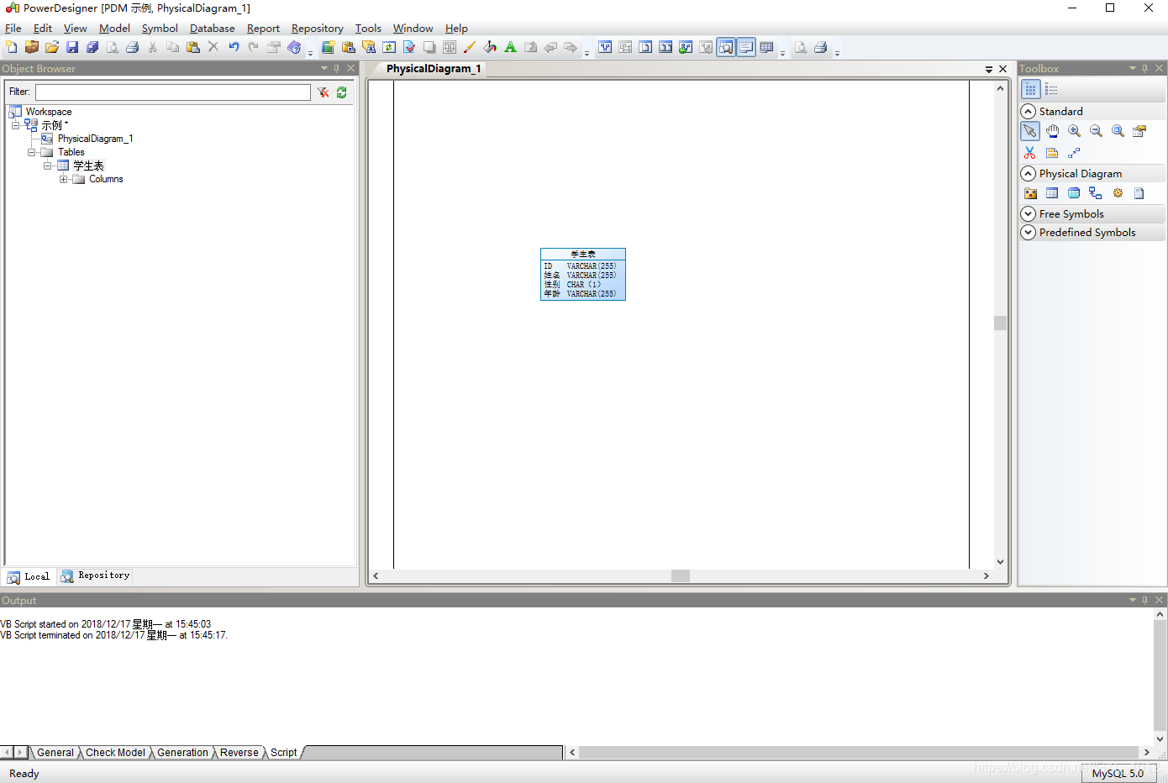Screen dimensions: 1168x783
Task: Click the Check Model toolbar icon
Action: 409,47
